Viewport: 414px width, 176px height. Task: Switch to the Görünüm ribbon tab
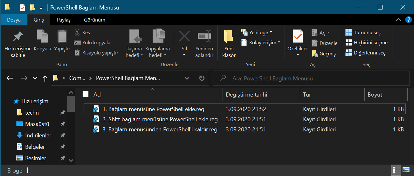pos(94,20)
